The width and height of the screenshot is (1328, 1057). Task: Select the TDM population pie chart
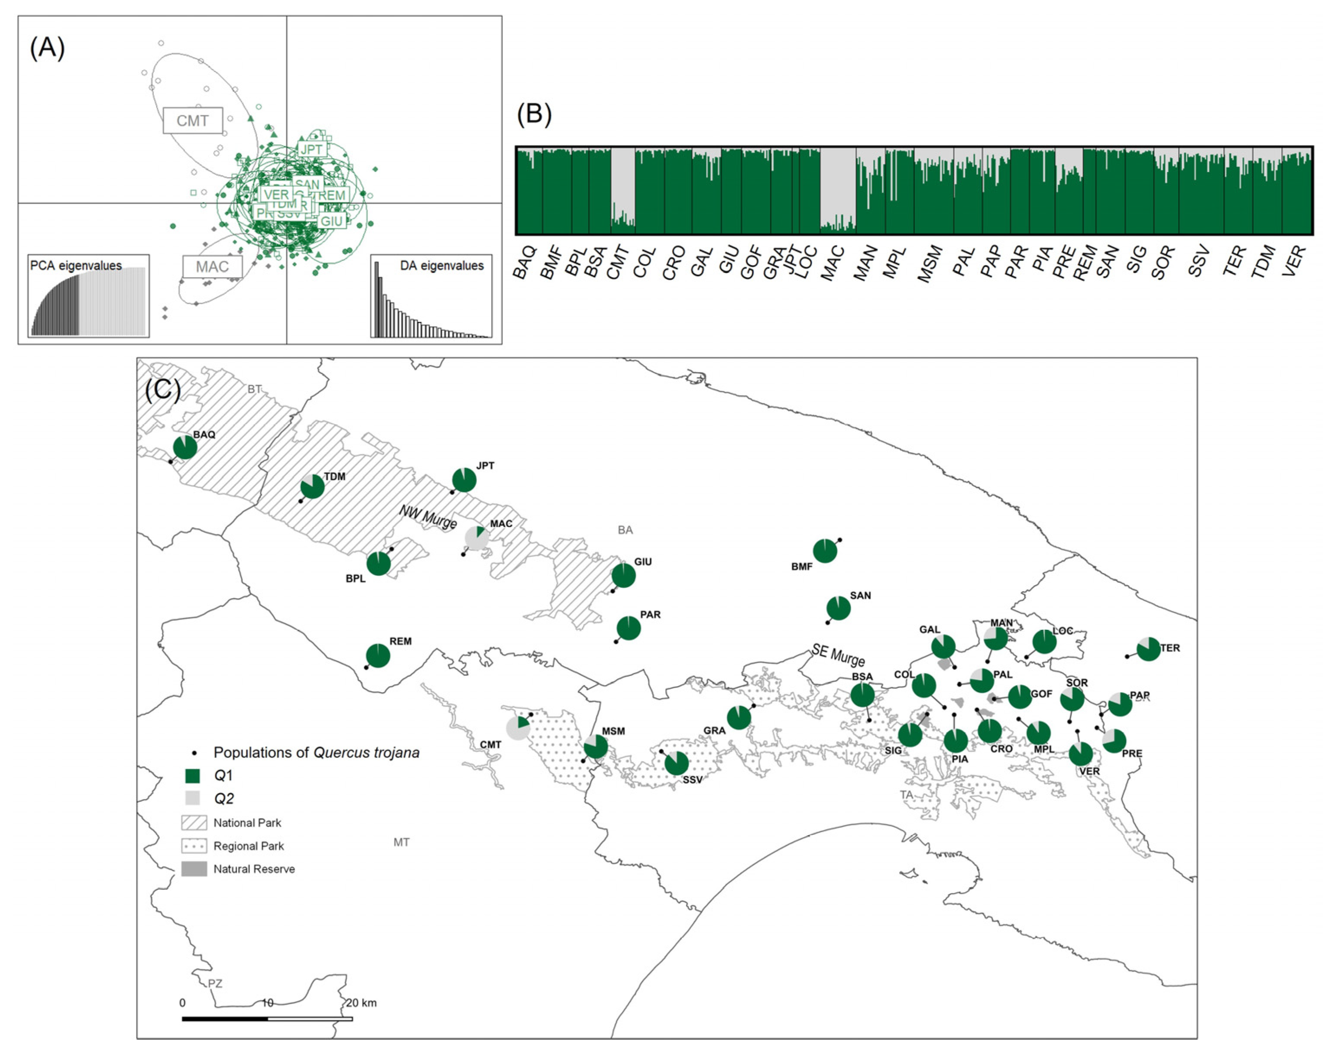pos(312,486)
